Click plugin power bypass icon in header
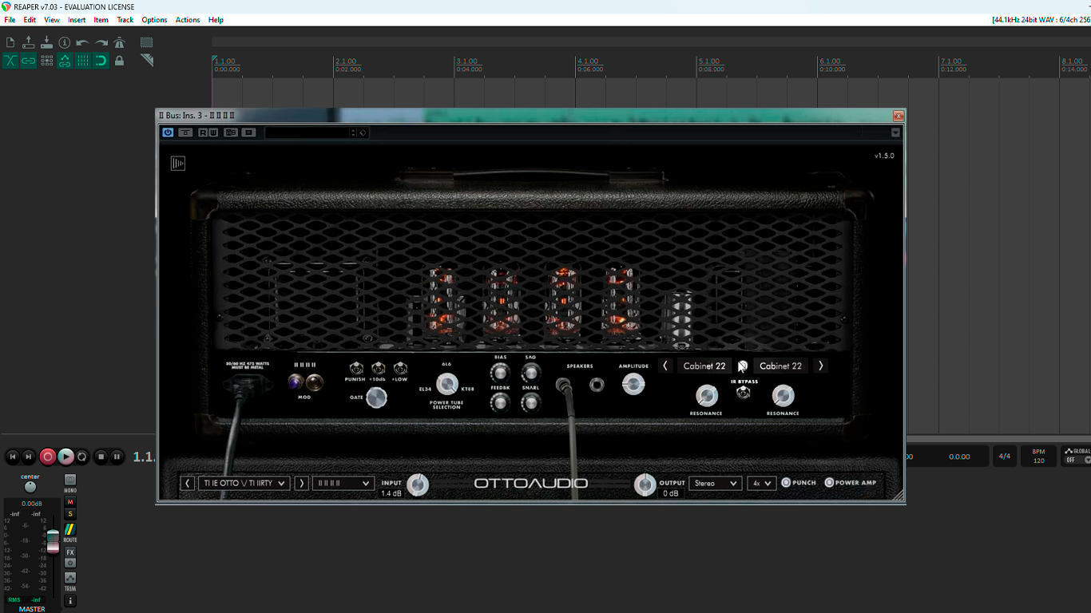Screen dimensions: 1091x613 click(x=168, y=132)
